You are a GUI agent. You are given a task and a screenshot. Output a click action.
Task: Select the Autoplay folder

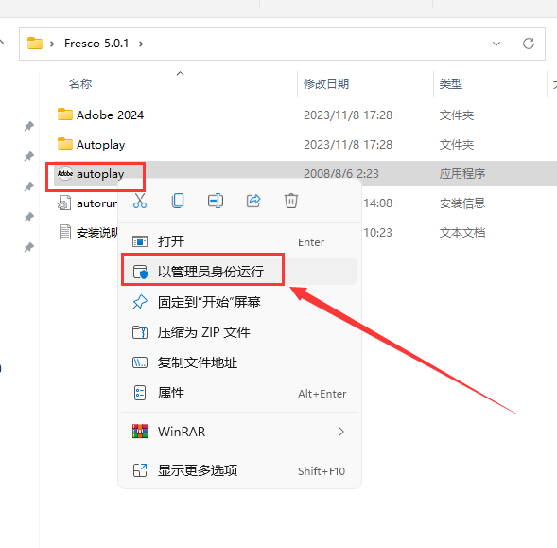pos(101,145)
